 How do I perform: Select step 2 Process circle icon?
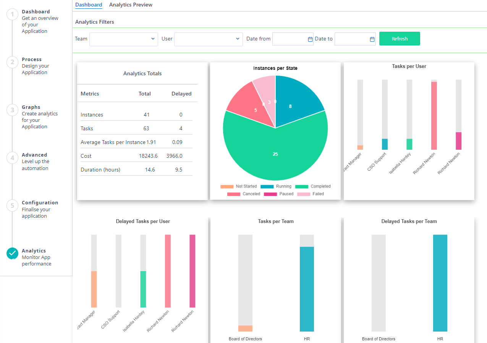tap(12, 62)
